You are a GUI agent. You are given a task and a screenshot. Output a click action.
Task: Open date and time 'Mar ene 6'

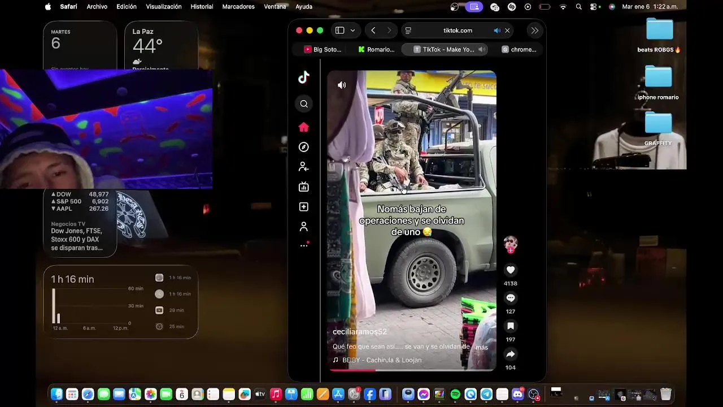click(x=650, y=7)
